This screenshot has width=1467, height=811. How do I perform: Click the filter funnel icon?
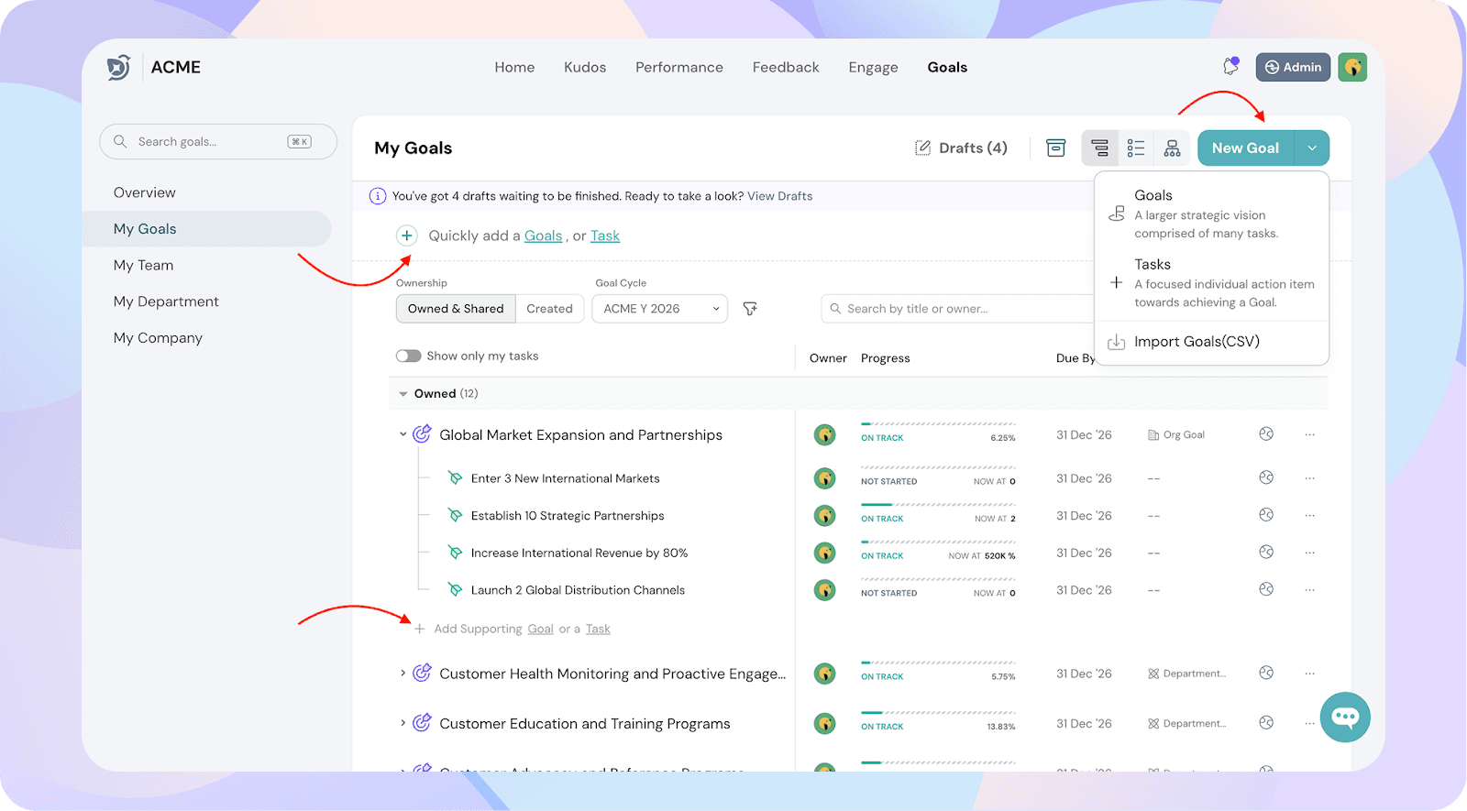[x=750, y=309]
